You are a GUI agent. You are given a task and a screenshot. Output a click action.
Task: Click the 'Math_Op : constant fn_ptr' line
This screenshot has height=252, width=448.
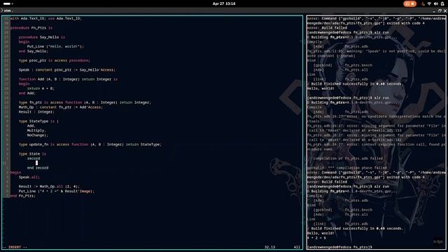tap(61, 107)
